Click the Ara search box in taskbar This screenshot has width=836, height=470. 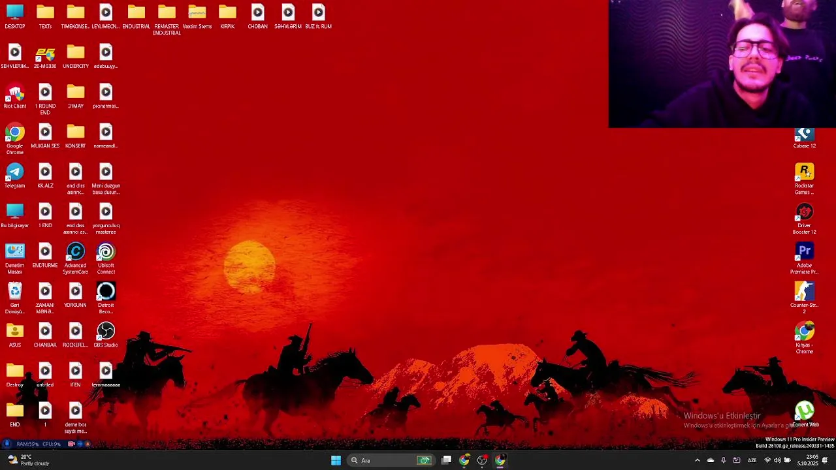point(392,460)
